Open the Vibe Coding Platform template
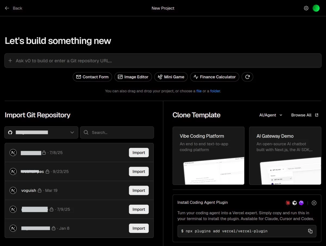This screenshot has height=246, width=326. [208, 156]
